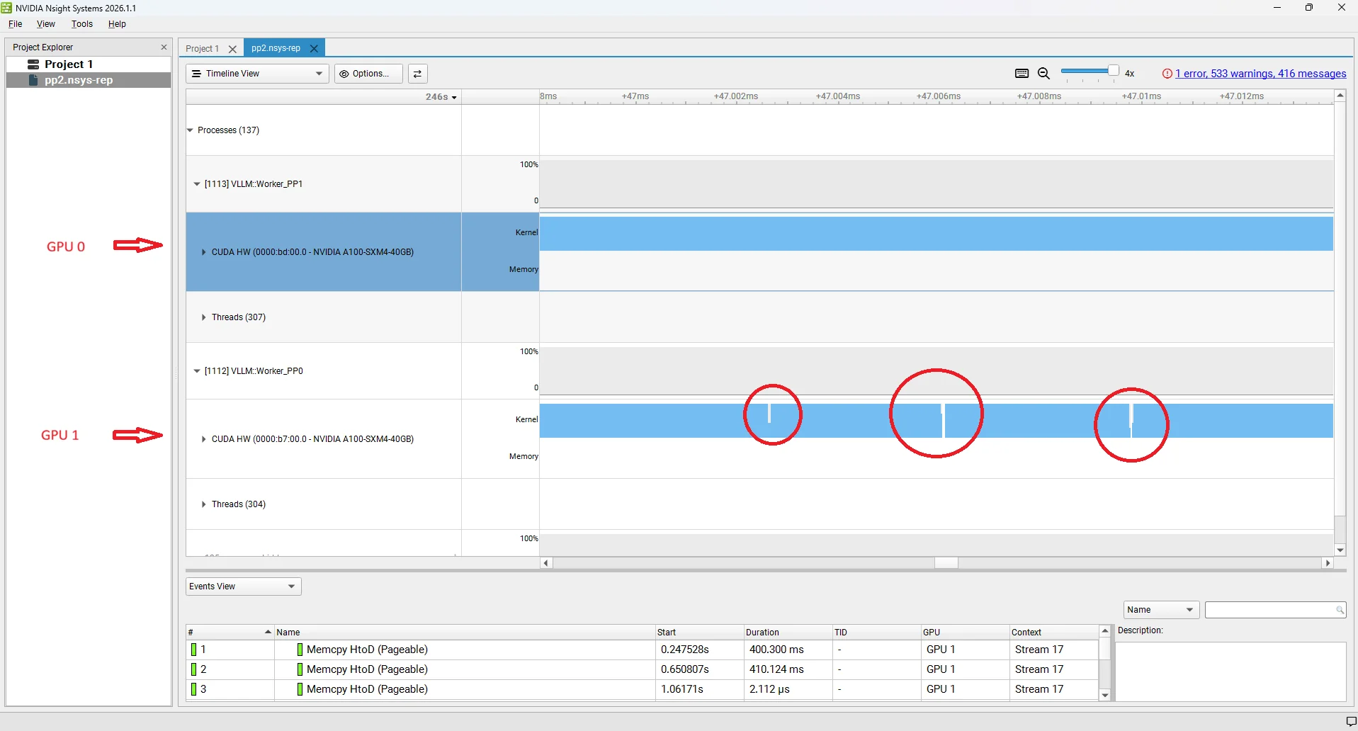Click the pp2.nsys-rep file icon in Project Explorer
The height and width of the screenshot is (731, 1358).
(x=34, y=80)
